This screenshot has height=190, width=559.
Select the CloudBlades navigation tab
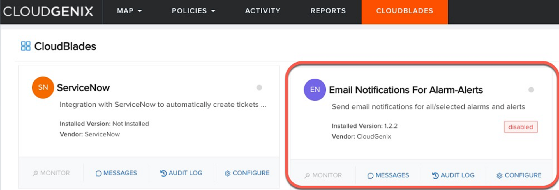404,11
